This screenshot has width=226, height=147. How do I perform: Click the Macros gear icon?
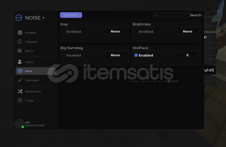20,51
